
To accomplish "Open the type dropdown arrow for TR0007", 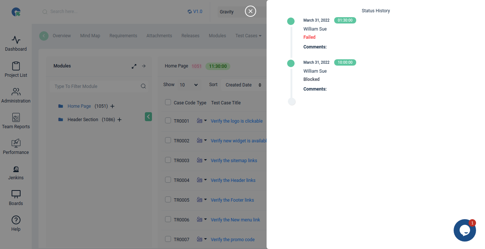I will coord(205,239).
